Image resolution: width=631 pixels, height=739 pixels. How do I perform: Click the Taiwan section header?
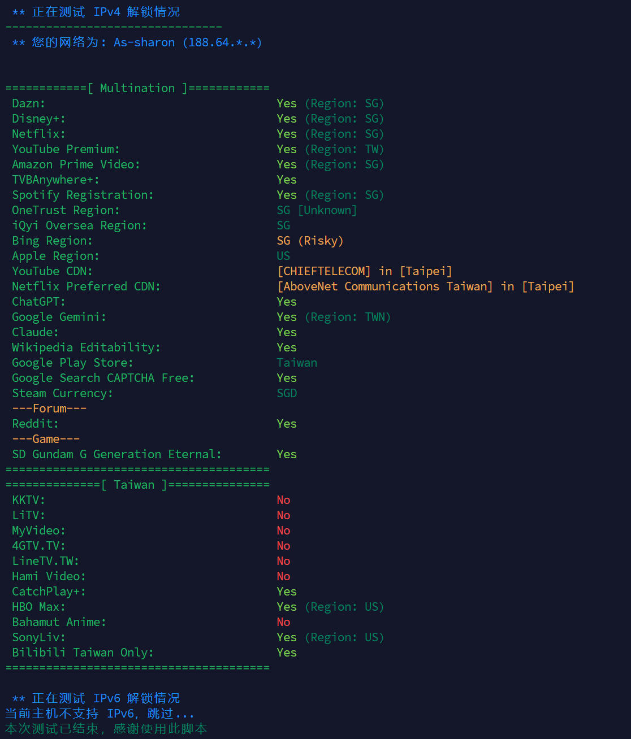134,485
